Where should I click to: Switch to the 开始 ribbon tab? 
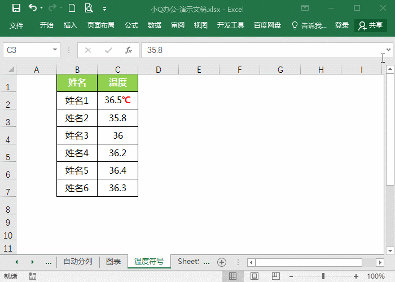pyautogui.click(x=47, y=25)
